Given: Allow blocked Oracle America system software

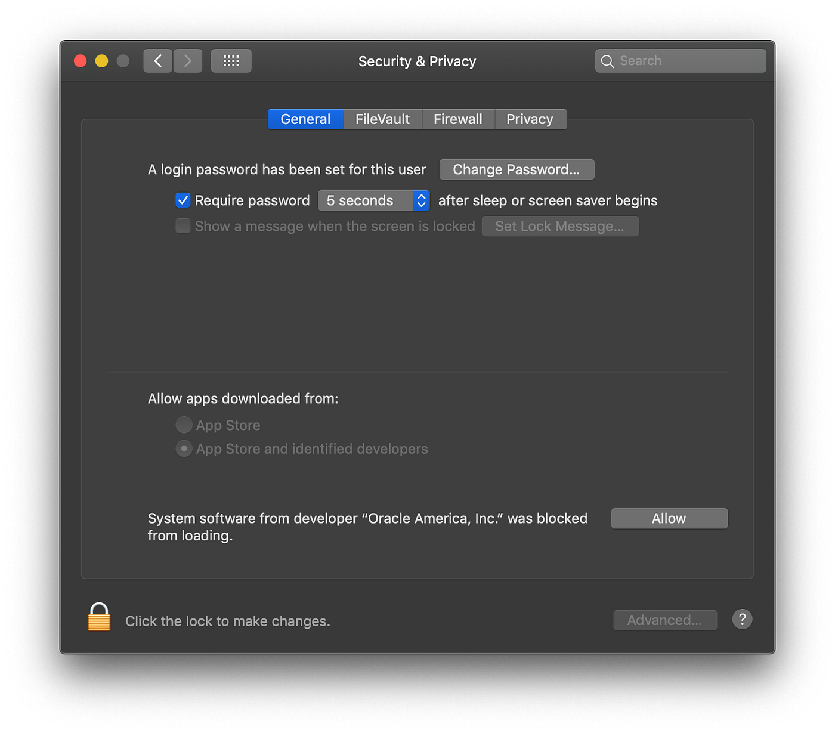Looking at the screenshot, I should click(x=669, y=518).
